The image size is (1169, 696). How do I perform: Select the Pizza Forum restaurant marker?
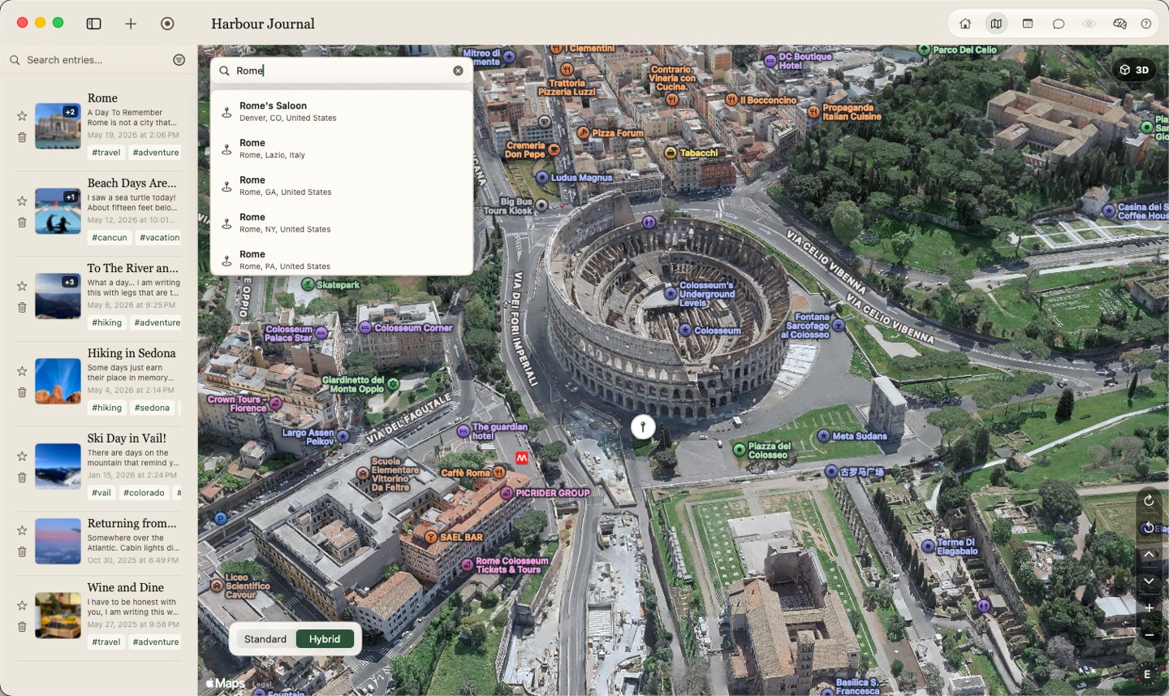click(x=583, y=132)
